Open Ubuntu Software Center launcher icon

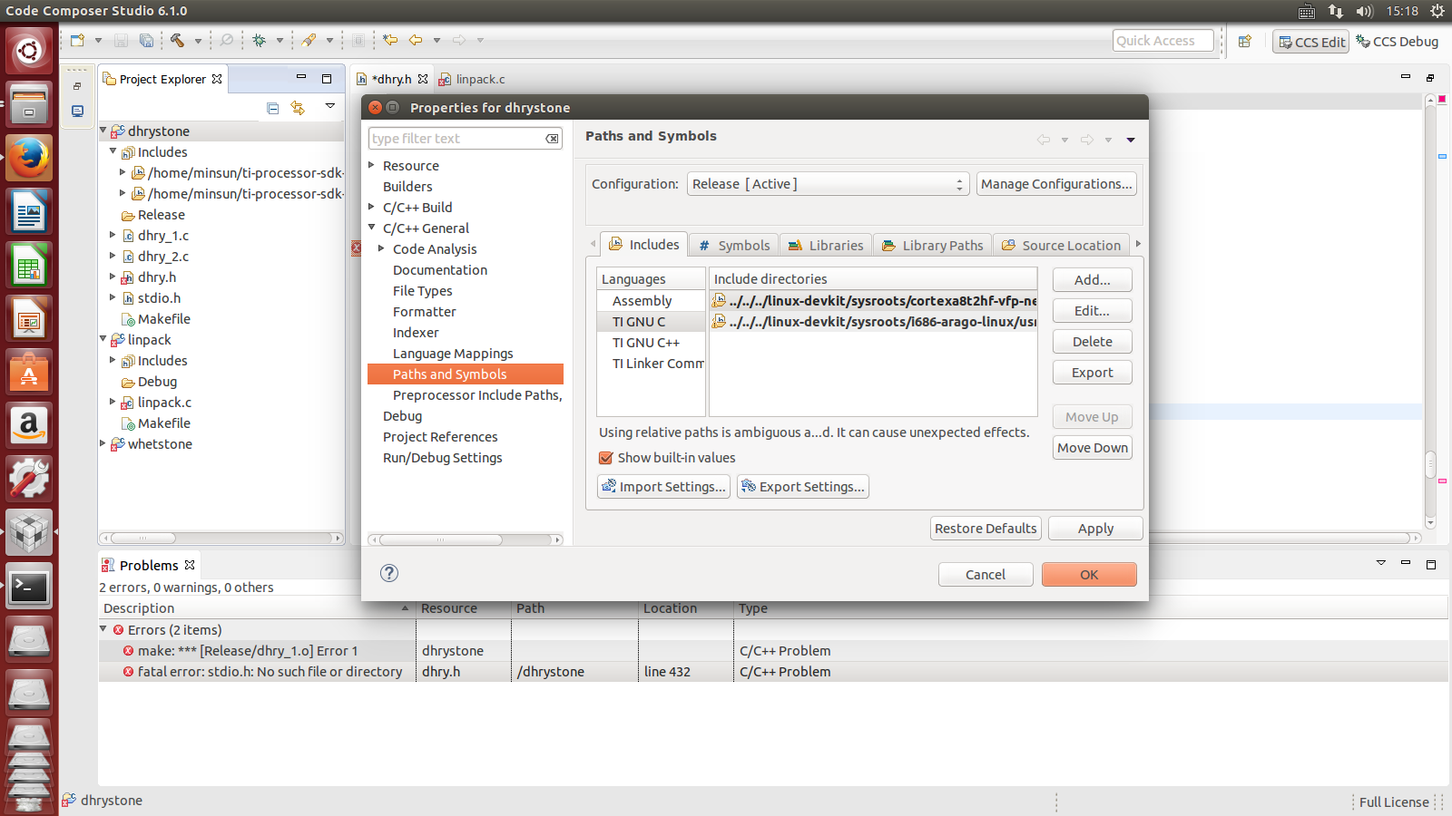pyautogui.click(x=29, y=373)
